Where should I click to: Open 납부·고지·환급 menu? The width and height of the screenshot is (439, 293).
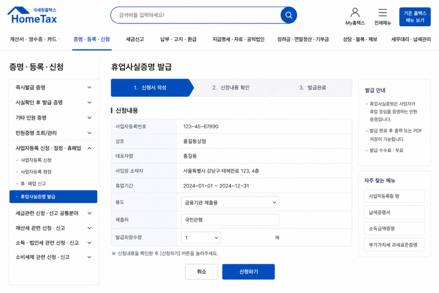click(x=178, y=39)
